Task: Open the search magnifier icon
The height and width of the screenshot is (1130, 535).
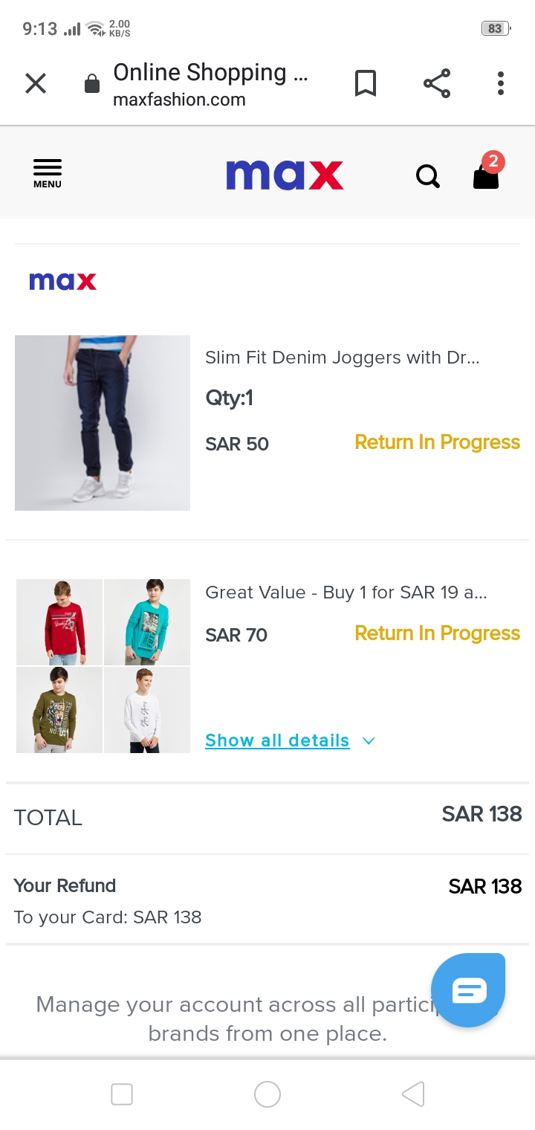Action: [x=427, y=176]
